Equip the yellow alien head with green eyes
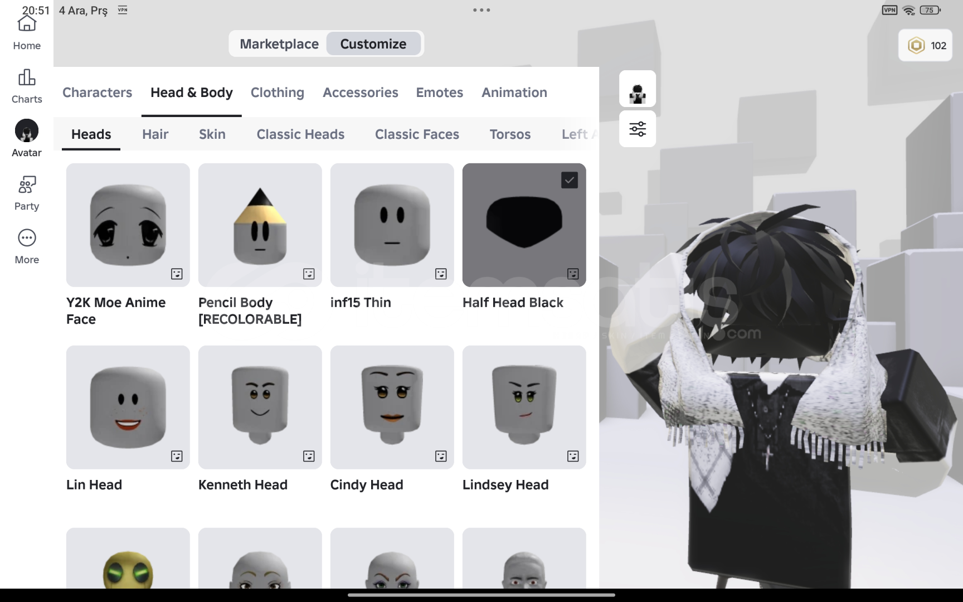This screenshot has height=602, width=963. pyautogui.click(x=128, y=559)
